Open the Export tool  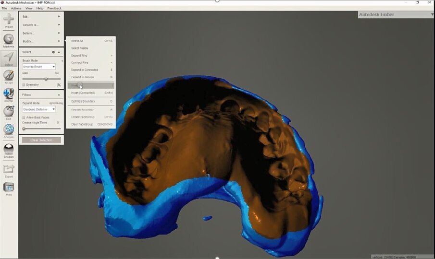[x=9, y=170]
